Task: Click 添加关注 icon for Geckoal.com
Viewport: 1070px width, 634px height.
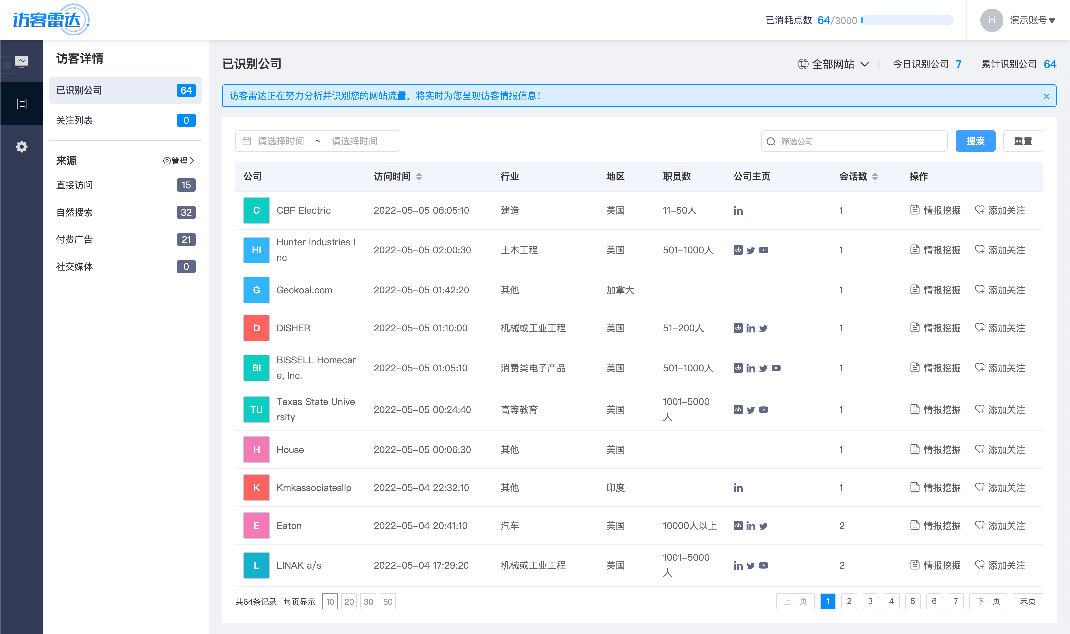Action: click(x=980, y=290)
